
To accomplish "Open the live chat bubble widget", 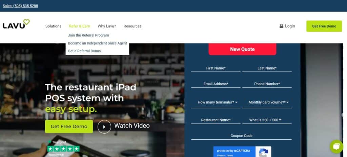I will pyautogui.click(x=336, y=146).
